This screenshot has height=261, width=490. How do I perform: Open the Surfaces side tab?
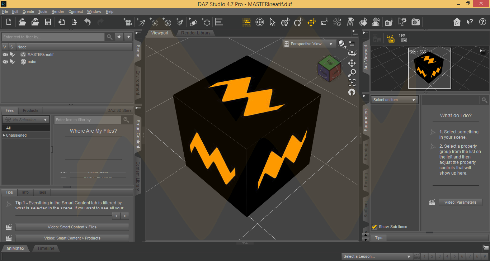click(x=366, y=209)
